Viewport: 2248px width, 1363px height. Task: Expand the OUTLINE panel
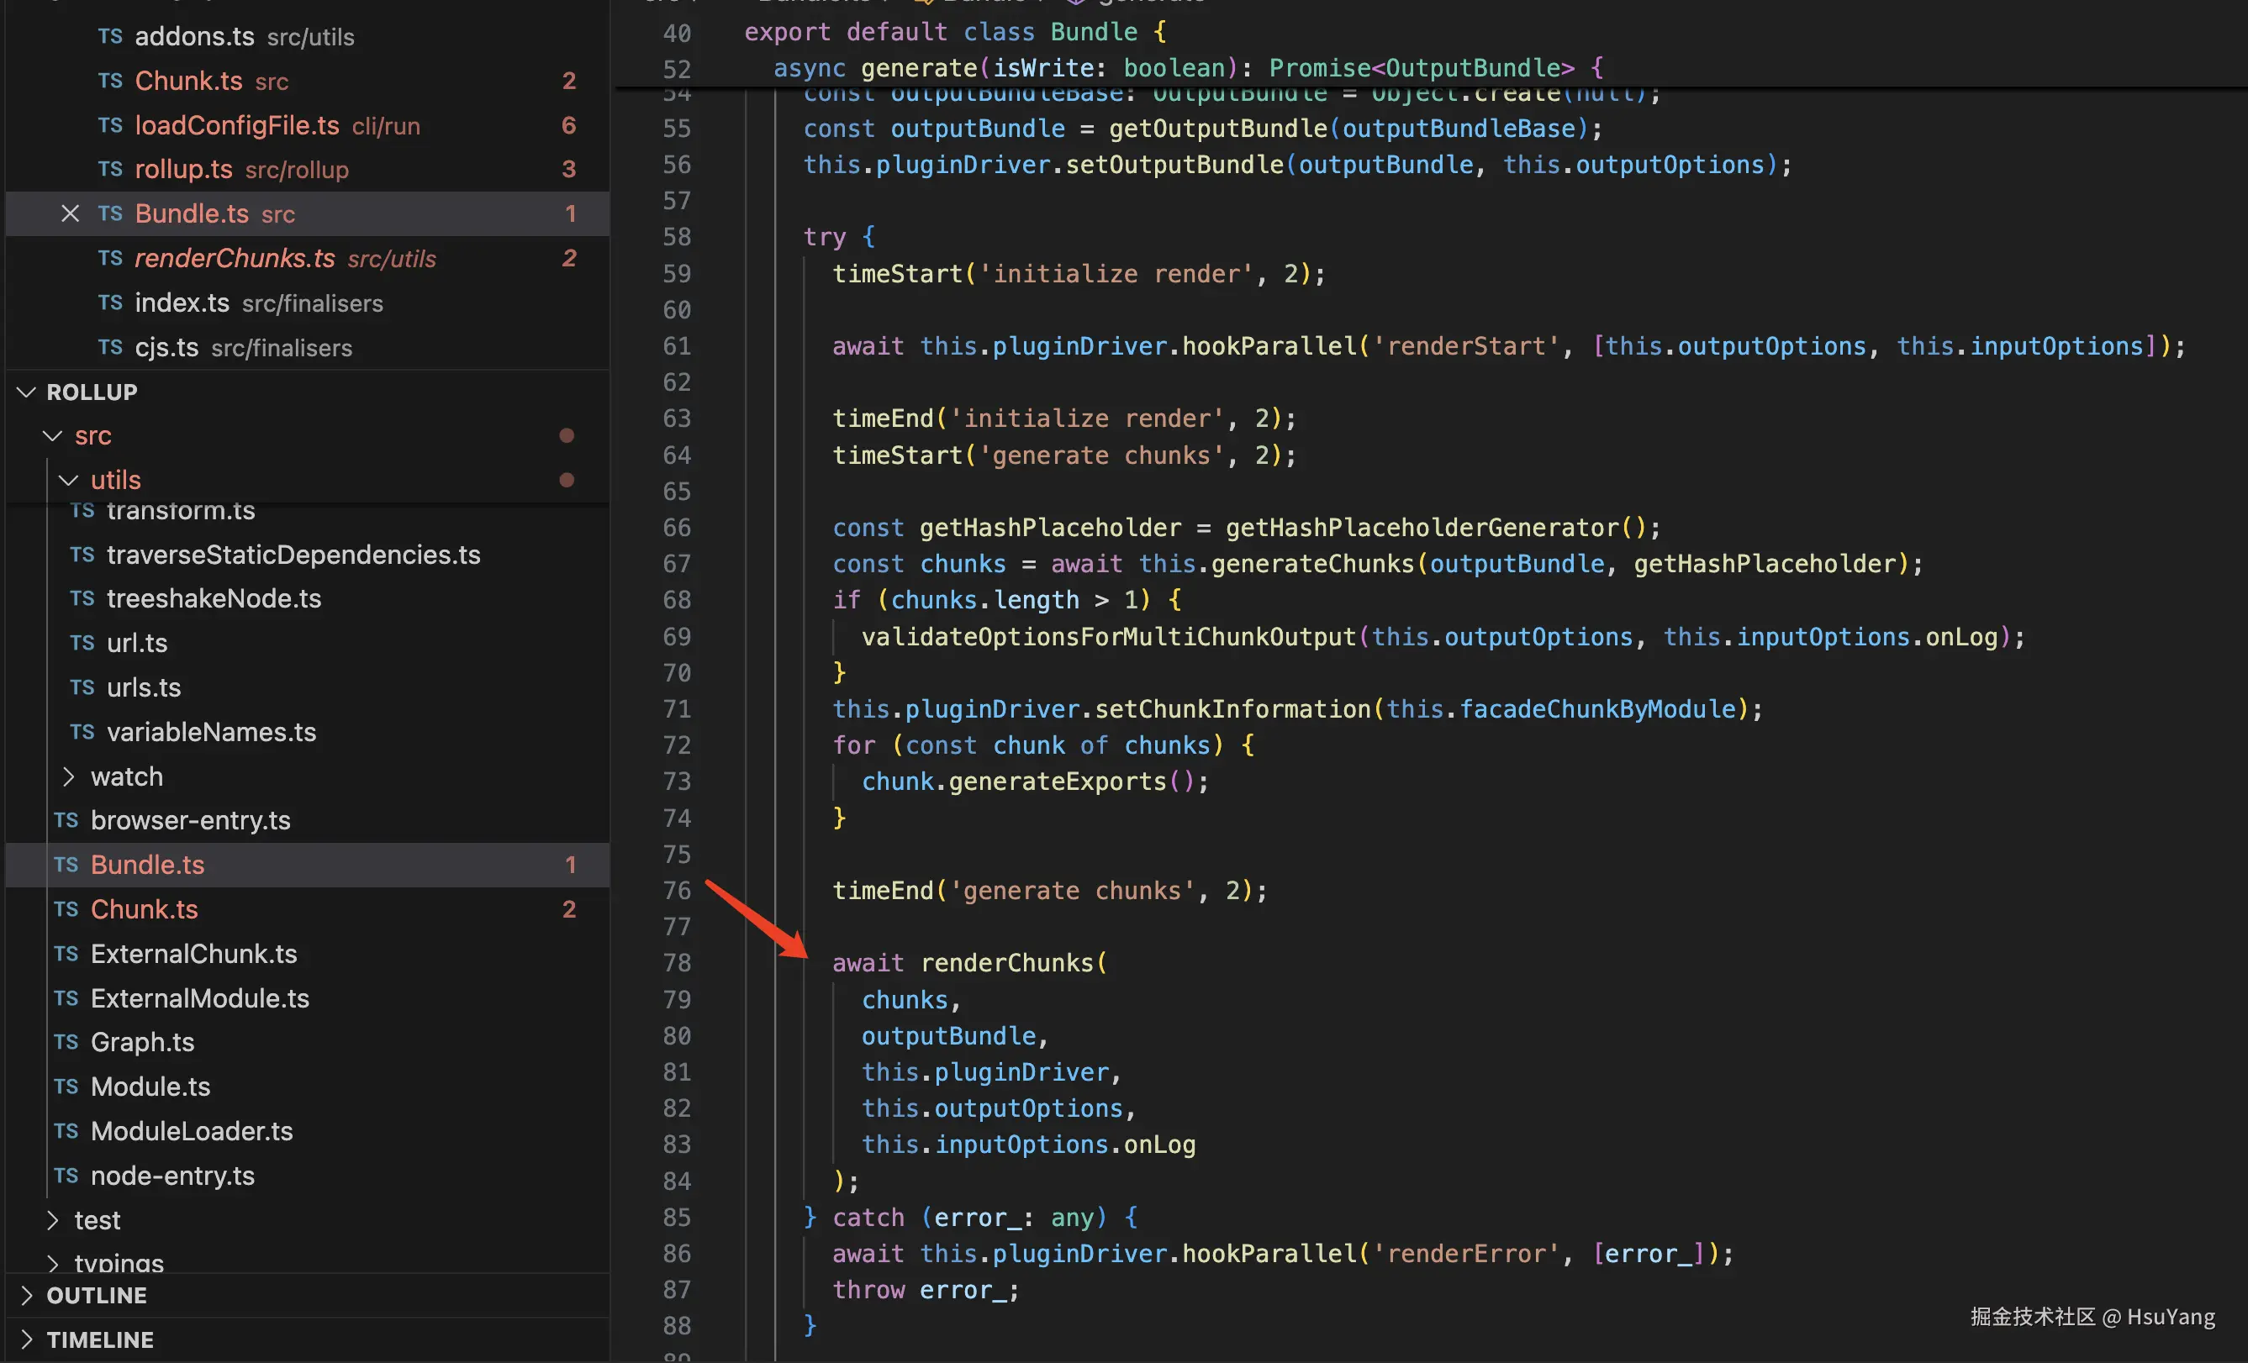26,1296
